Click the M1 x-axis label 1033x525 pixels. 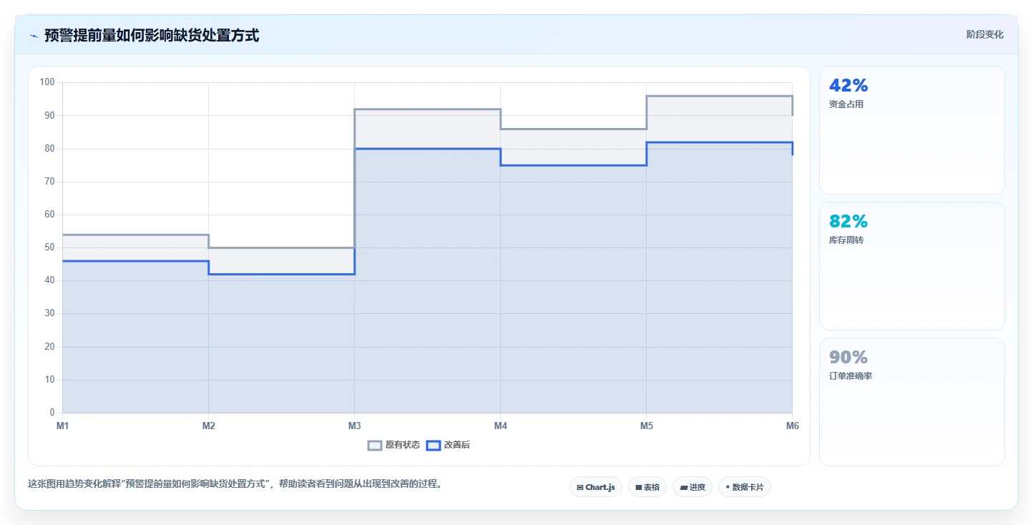63,426
